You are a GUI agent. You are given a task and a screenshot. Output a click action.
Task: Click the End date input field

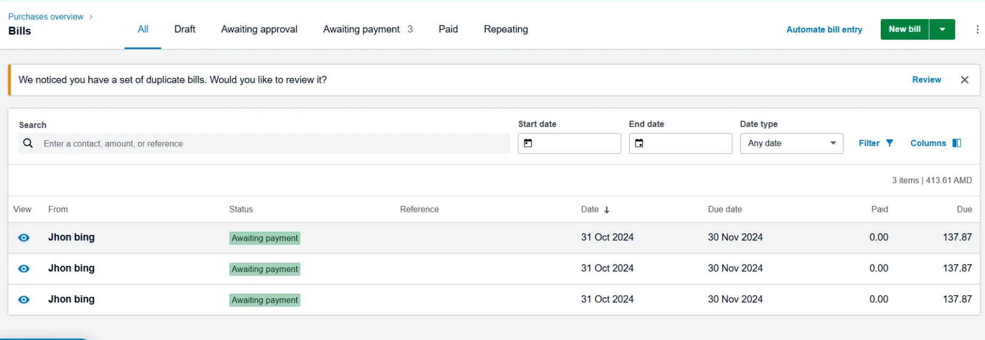pos(680,144)
